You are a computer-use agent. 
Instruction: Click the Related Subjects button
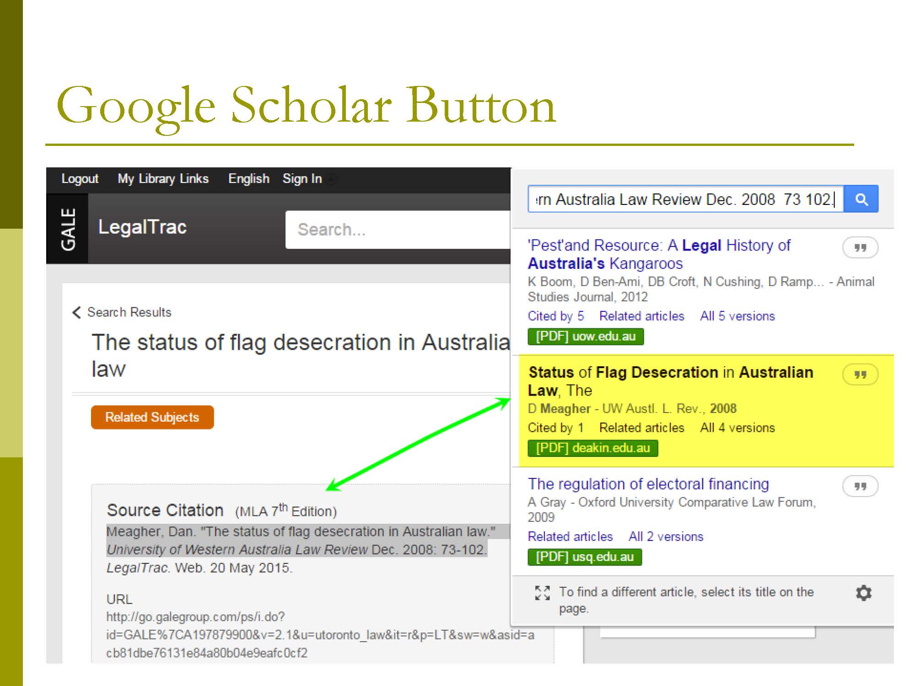click(x=152, y=417)
